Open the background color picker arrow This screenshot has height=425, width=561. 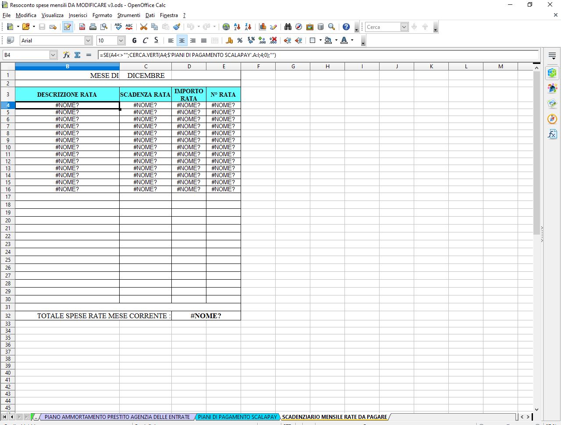click(336, 40)
